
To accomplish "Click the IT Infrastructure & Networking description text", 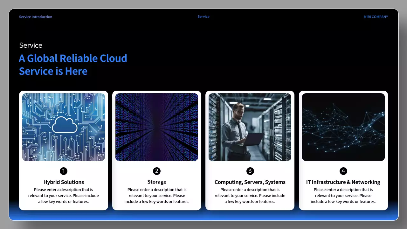I will click(343, 195).
